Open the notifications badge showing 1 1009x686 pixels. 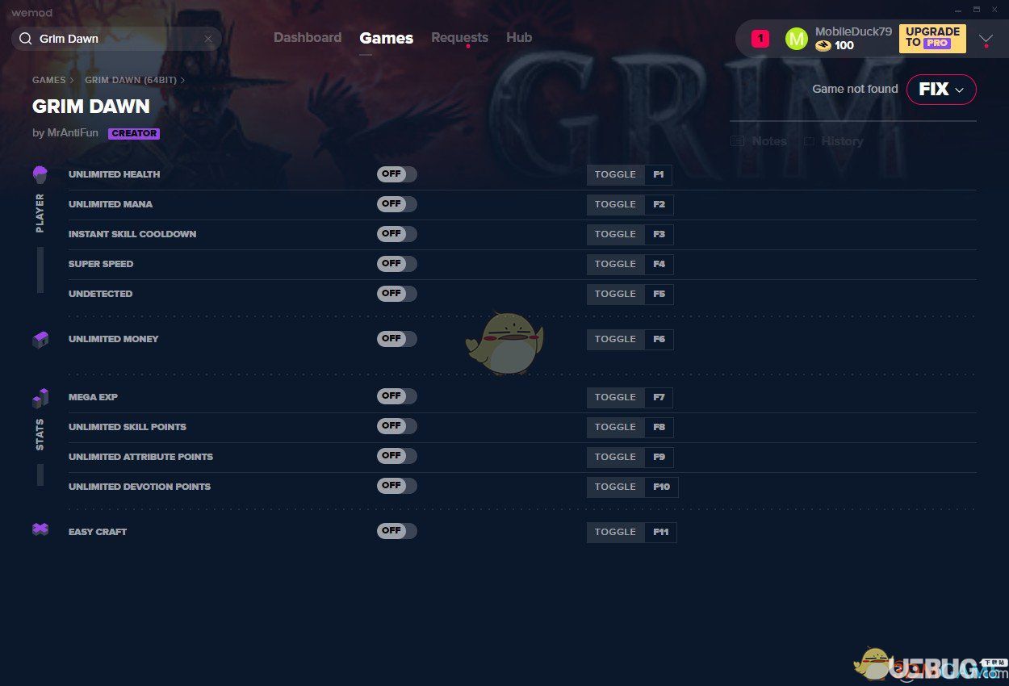[x=760, y=39]
